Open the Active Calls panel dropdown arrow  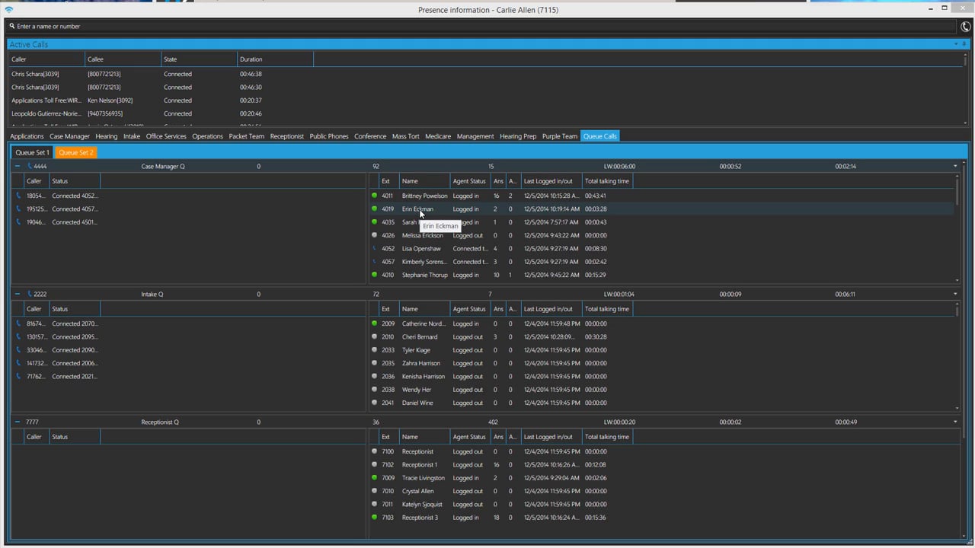click(956, 44)
